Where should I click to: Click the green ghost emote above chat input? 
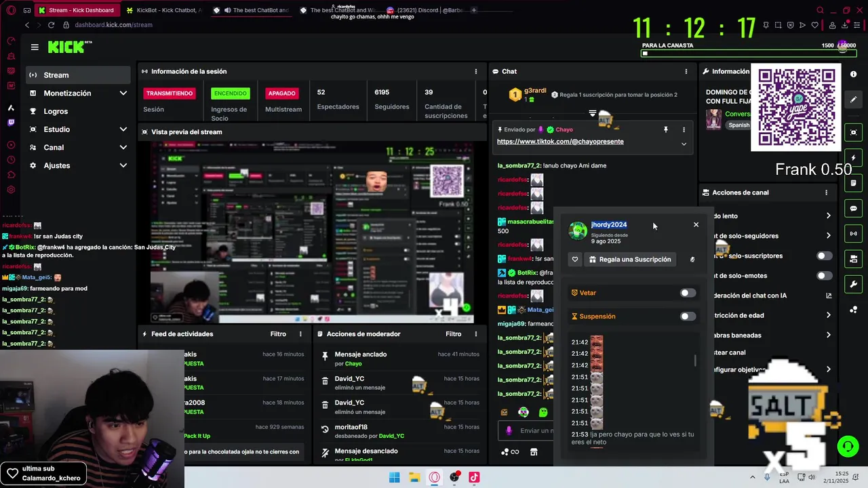(543, 411)
